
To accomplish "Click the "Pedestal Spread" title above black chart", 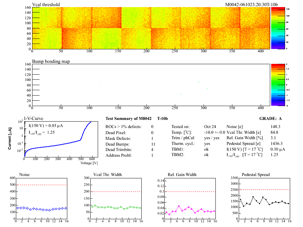I will point(256,175).
